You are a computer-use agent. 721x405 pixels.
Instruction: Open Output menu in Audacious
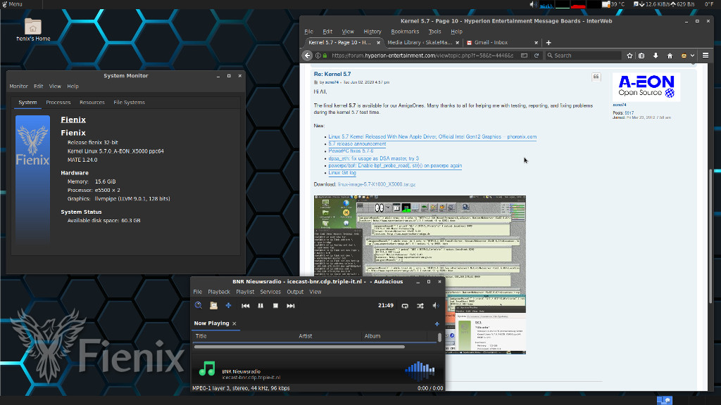pyautogui.click(x=295, y=292)
